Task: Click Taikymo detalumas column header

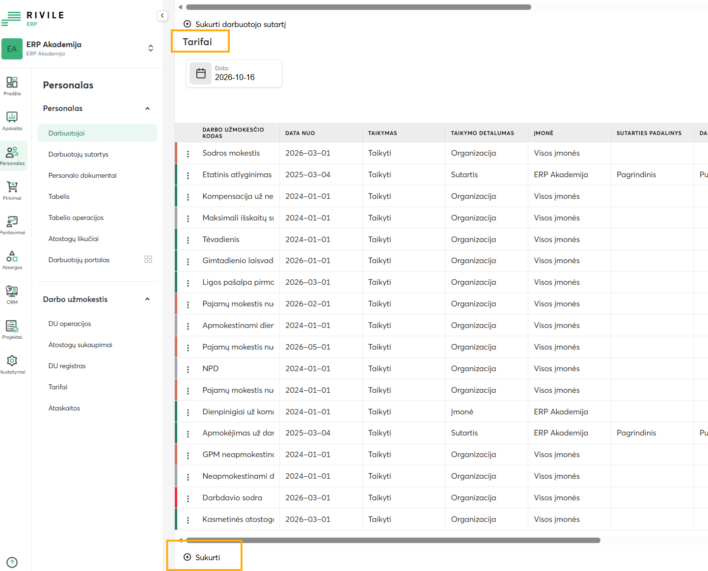Action: [x=483, y=133]
